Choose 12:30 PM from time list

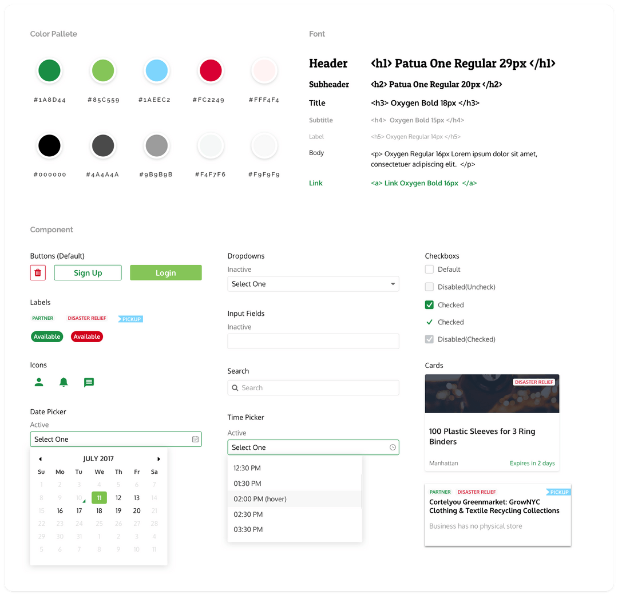(x=295, y=468)
